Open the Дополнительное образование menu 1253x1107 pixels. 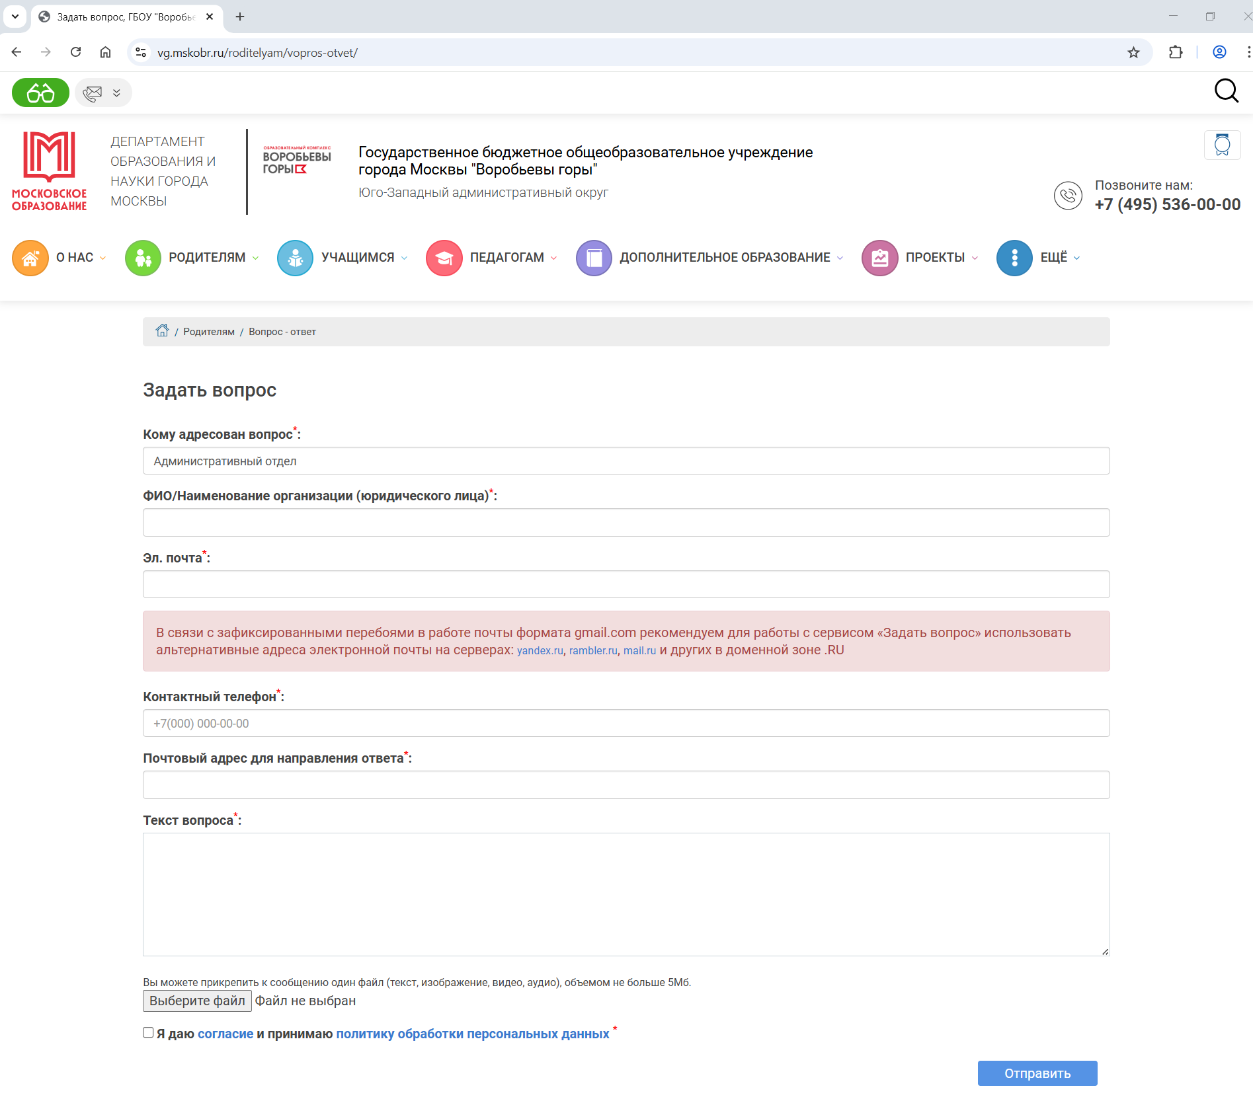(x=725, y=258)
